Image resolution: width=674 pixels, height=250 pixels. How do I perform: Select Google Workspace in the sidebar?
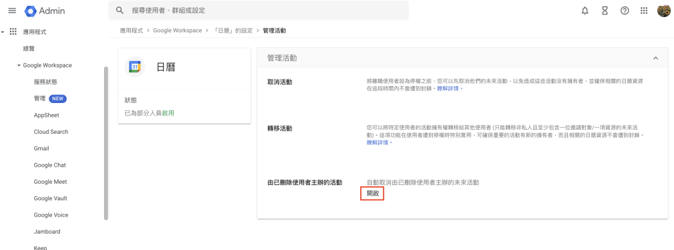point(47,66)
